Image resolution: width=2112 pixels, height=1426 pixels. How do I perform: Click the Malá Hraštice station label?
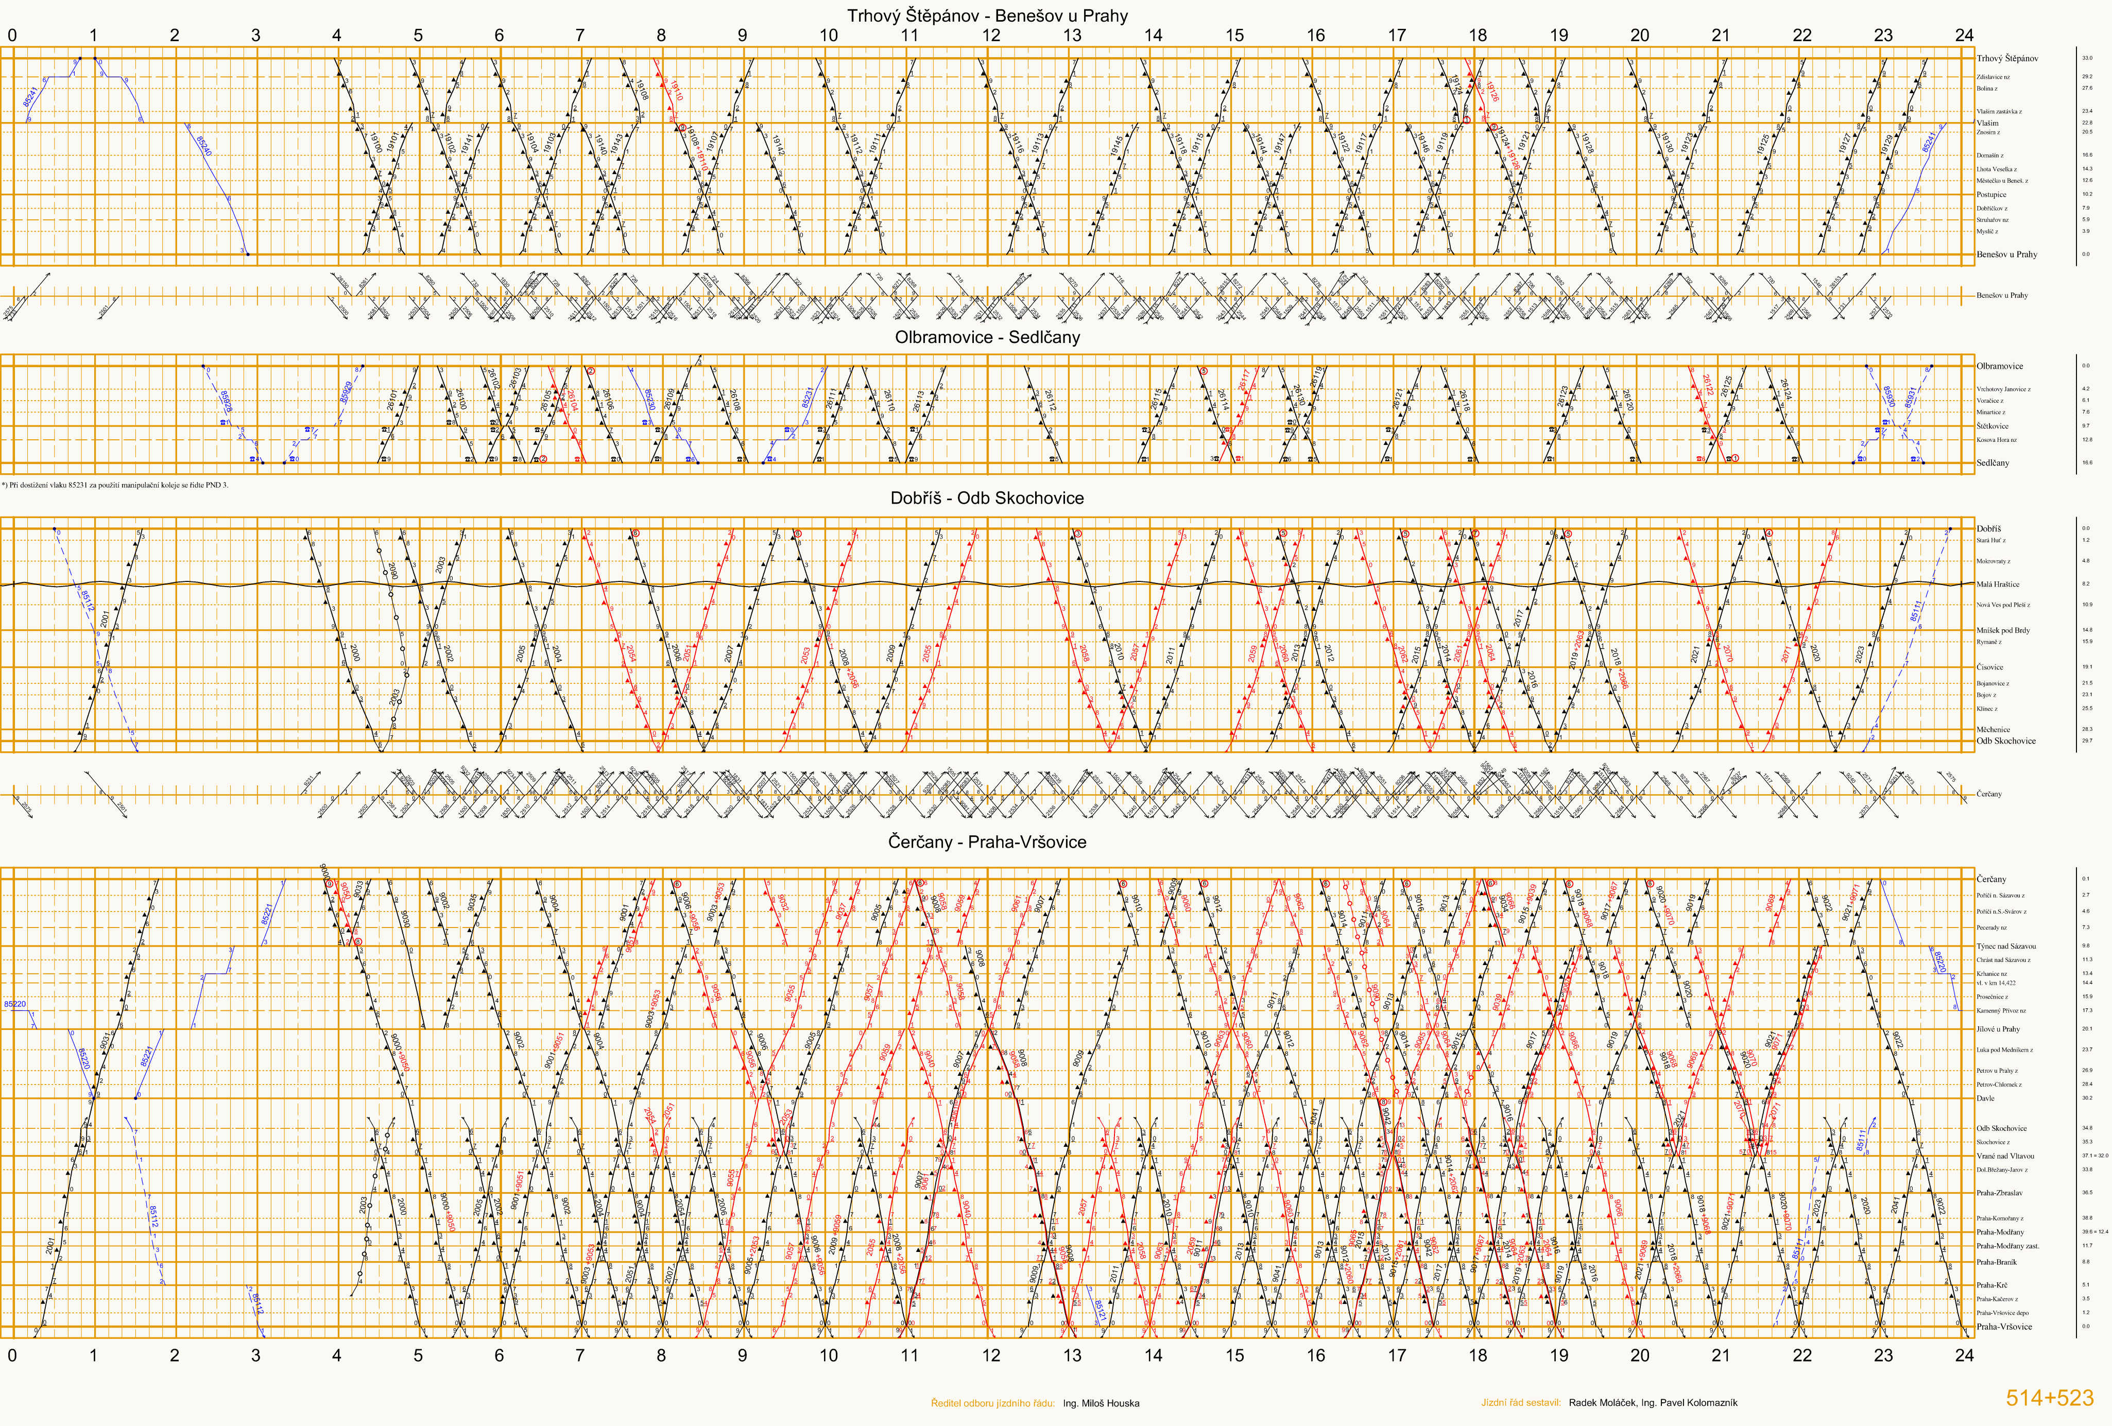pos(1998,585)
